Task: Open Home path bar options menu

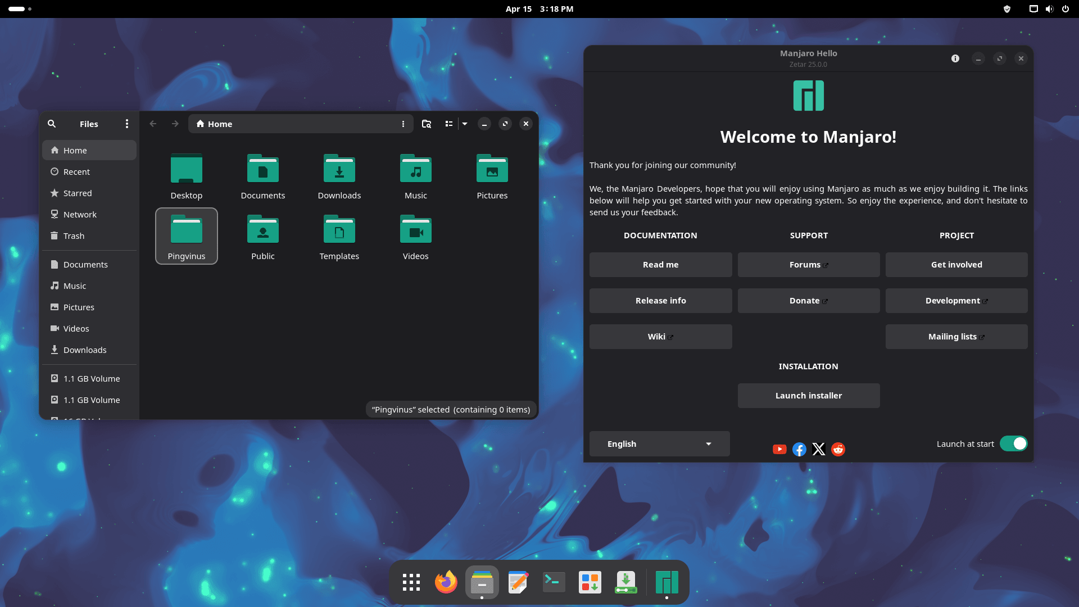Action: tap(403, 124)
